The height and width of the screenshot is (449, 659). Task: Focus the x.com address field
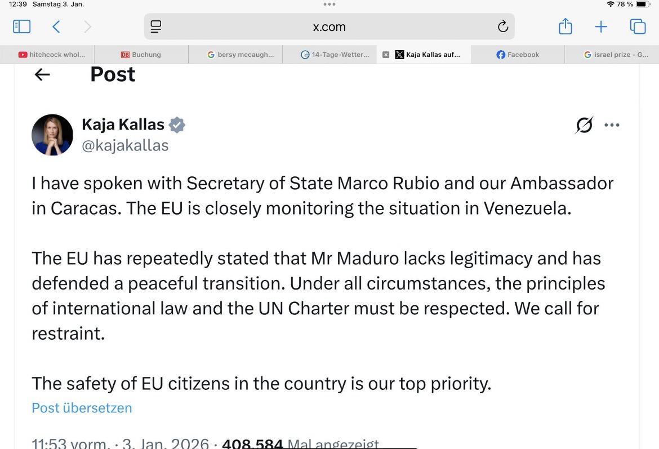pos(329,26)
